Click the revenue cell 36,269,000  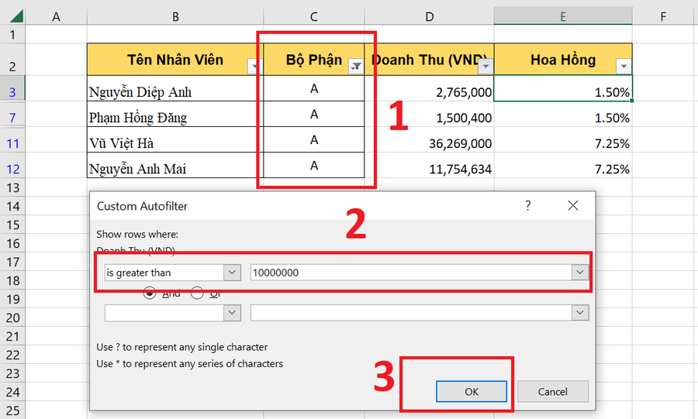(429, 140)
